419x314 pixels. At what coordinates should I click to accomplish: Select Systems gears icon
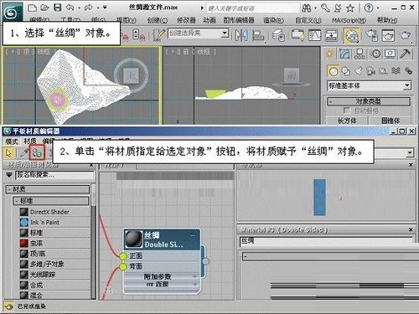[x=408, y=71]
